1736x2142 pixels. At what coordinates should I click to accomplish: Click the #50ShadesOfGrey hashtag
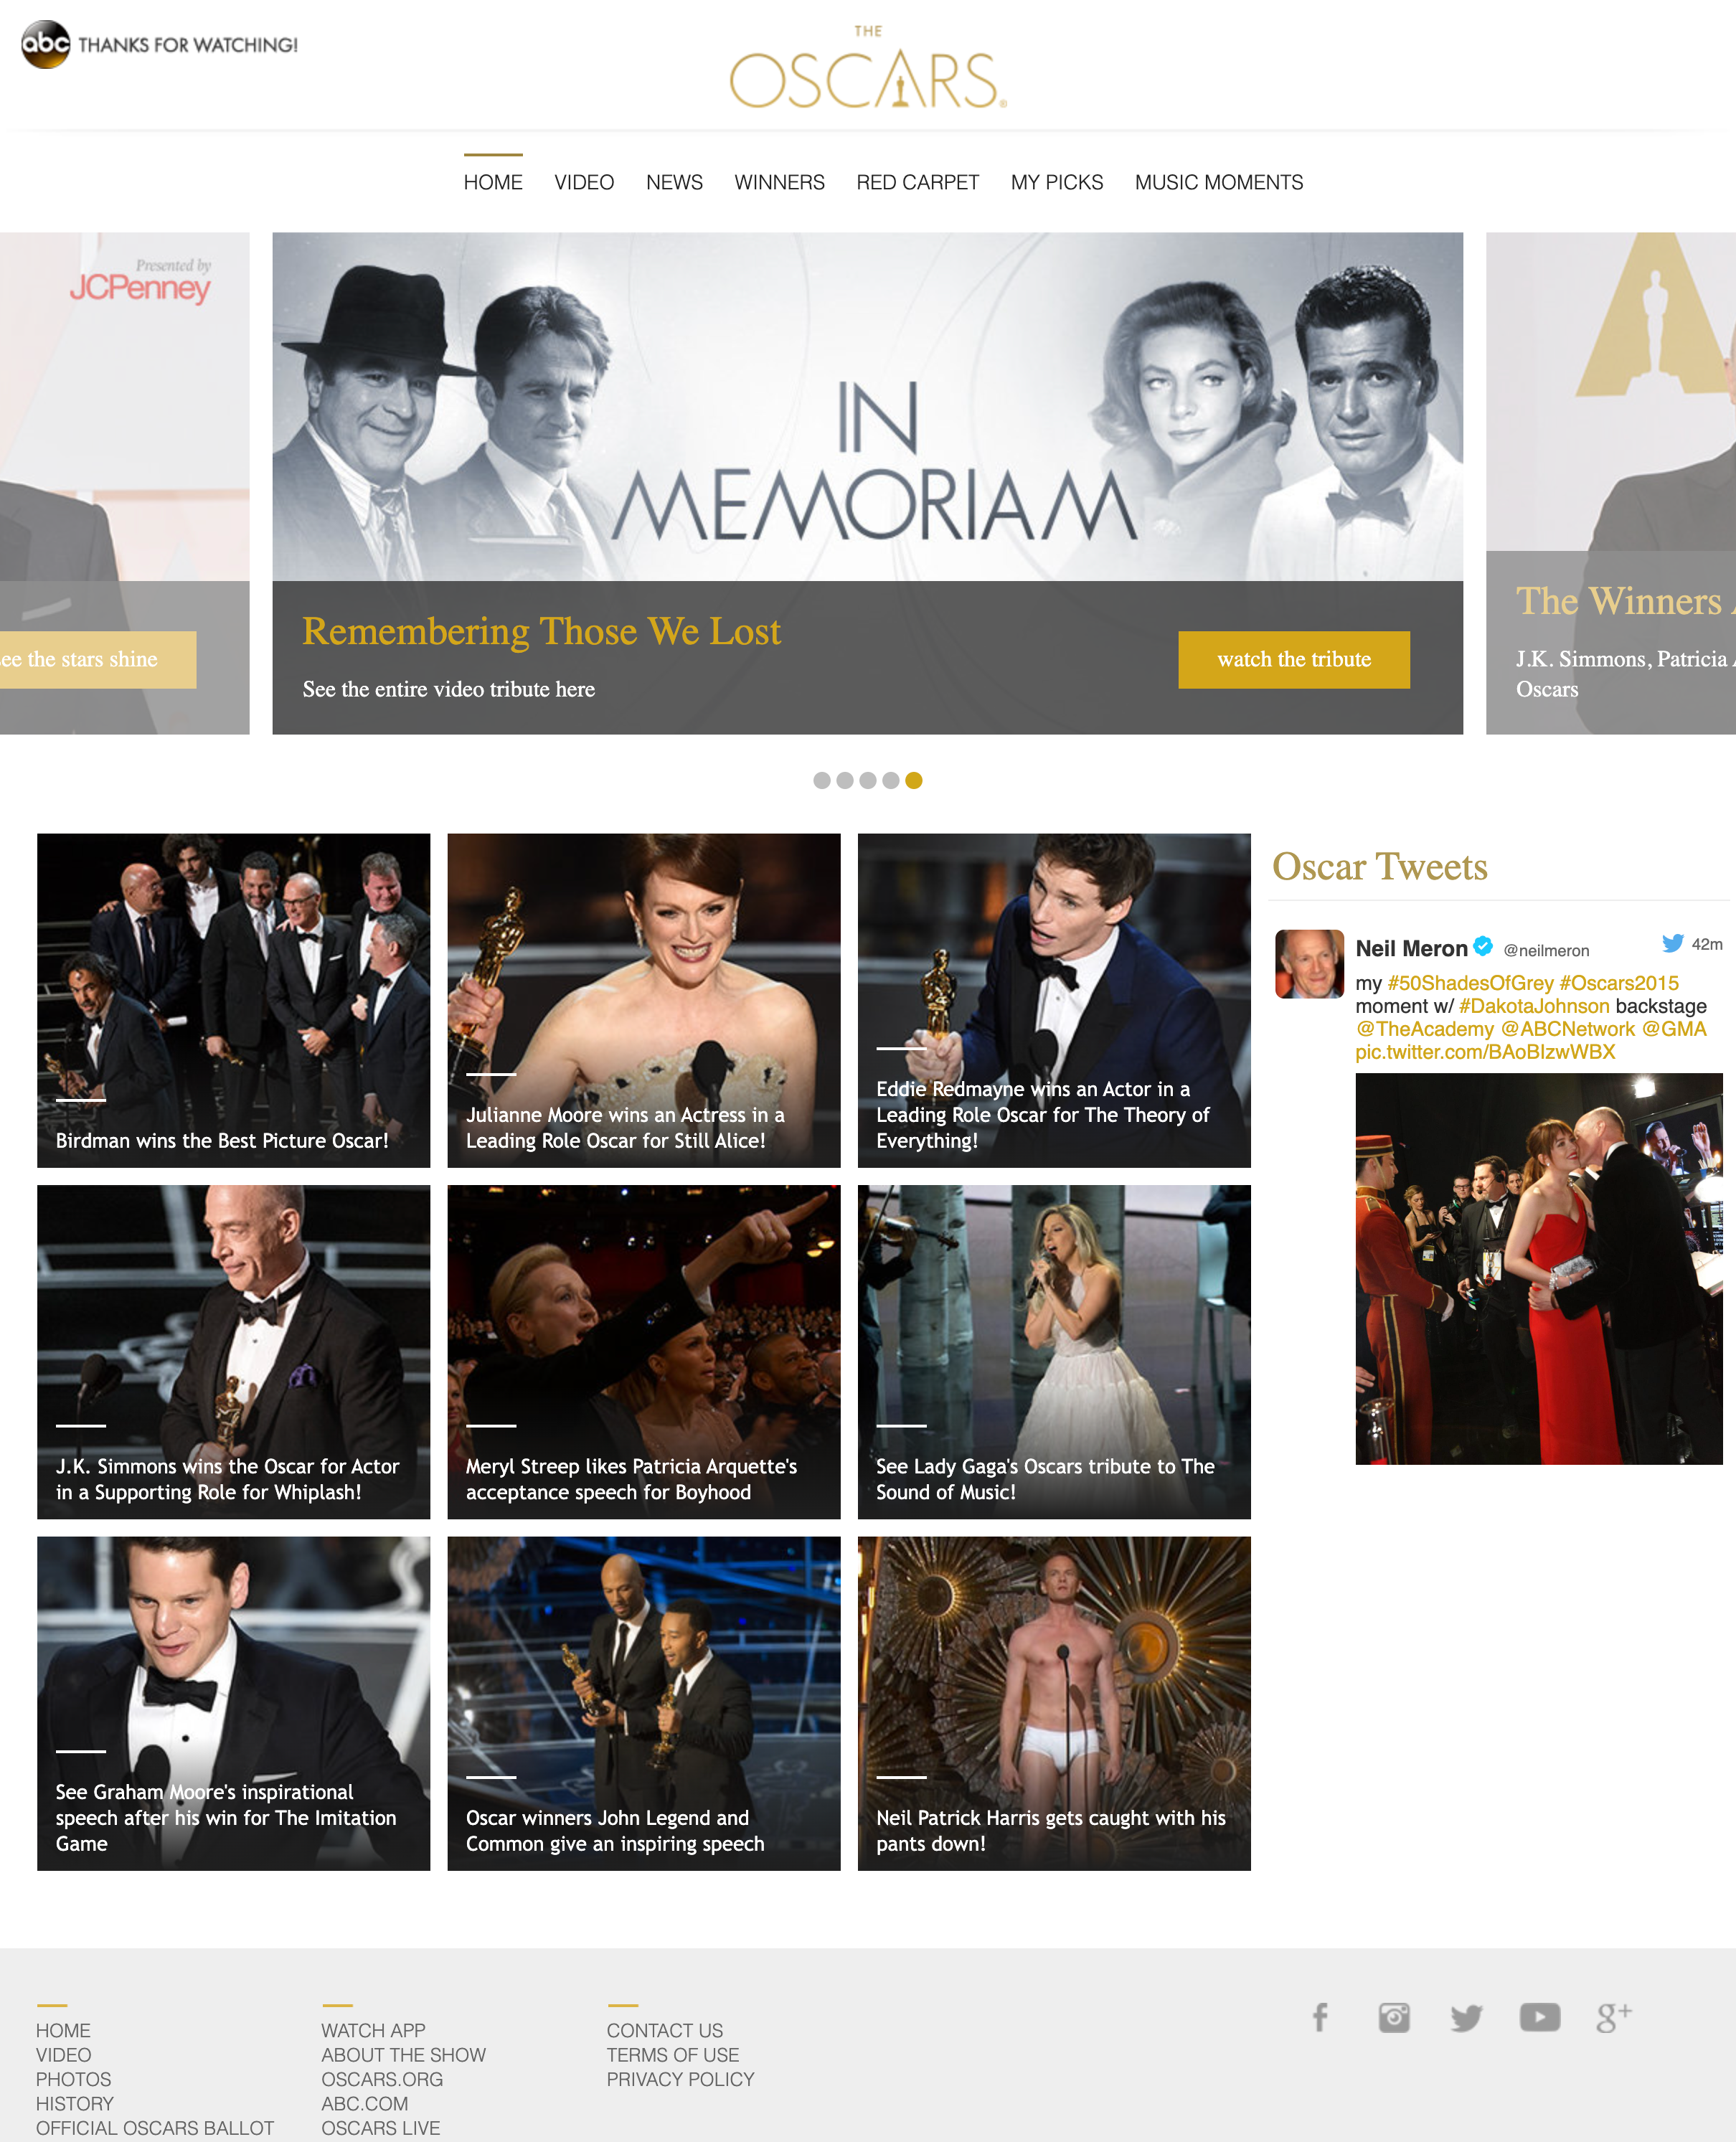(1470, 983)
